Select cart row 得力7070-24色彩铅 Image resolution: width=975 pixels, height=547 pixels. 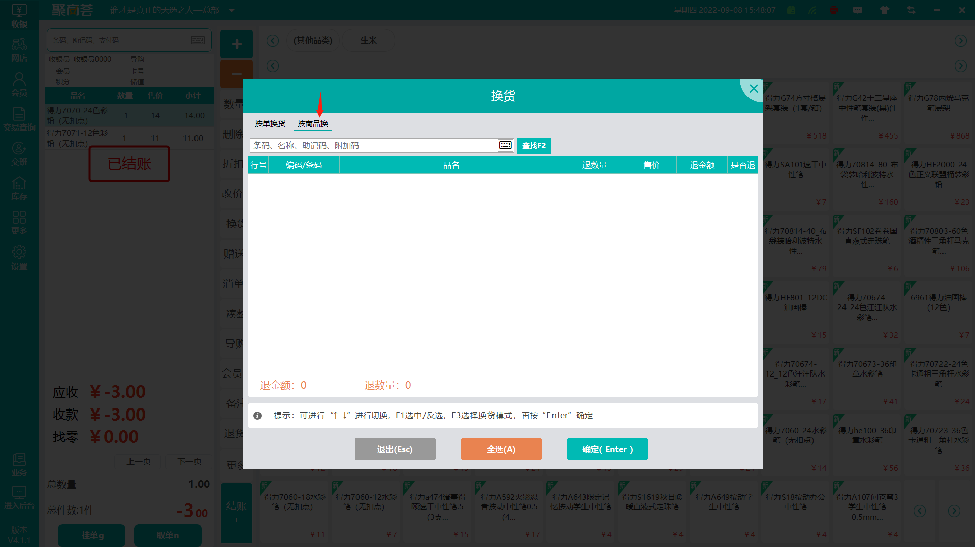(x=129, y=116)
